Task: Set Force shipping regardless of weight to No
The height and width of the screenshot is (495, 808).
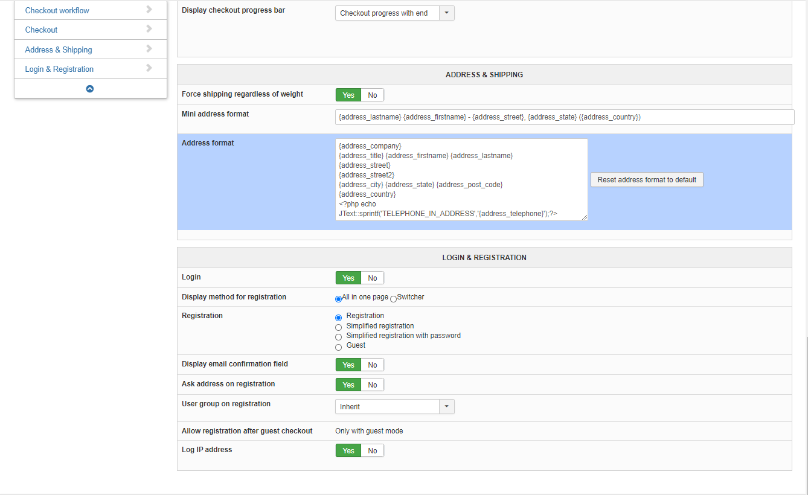Action: (x=372, y=95)
